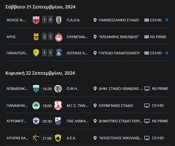The width and height of the screenshot is (175, 146).
Task: Click the NS PRIME channel for Aris match
Action: pyautogui.click(x=158, y=37)
